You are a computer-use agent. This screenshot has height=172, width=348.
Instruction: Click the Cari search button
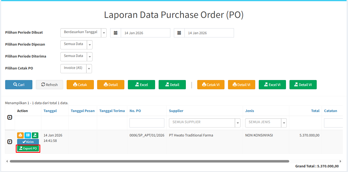(19, 85)
